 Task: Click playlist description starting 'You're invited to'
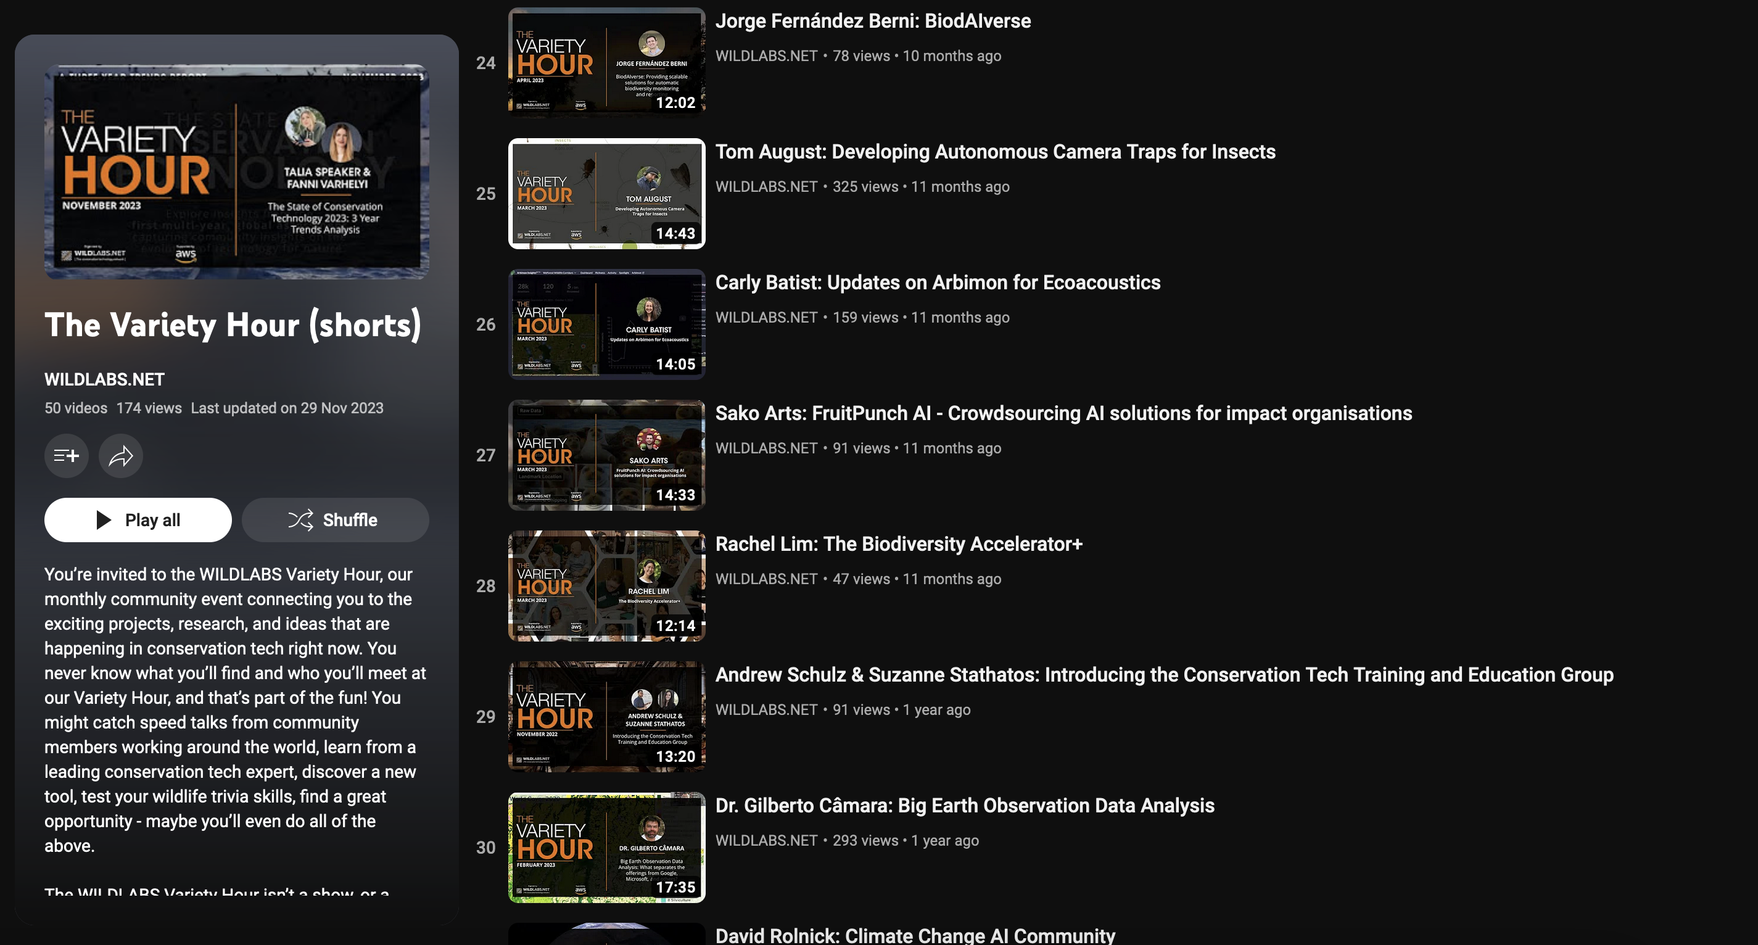point(236,709)
